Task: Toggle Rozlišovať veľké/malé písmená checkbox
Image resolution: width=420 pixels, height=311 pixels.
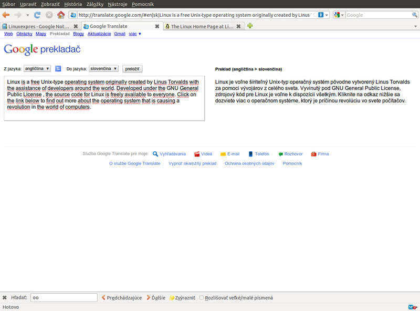Action: pyautogui.click(x=202, y=297)
